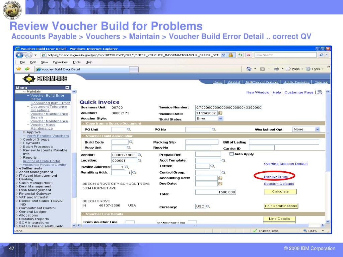Click the Override Session Default link
The height and width of the screenshot is (257, 343).
click(x=286, y=164)
